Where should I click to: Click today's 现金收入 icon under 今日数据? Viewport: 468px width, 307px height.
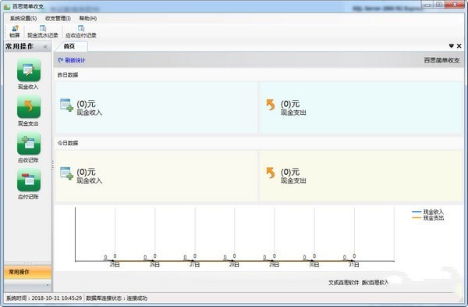pos(66,173)
